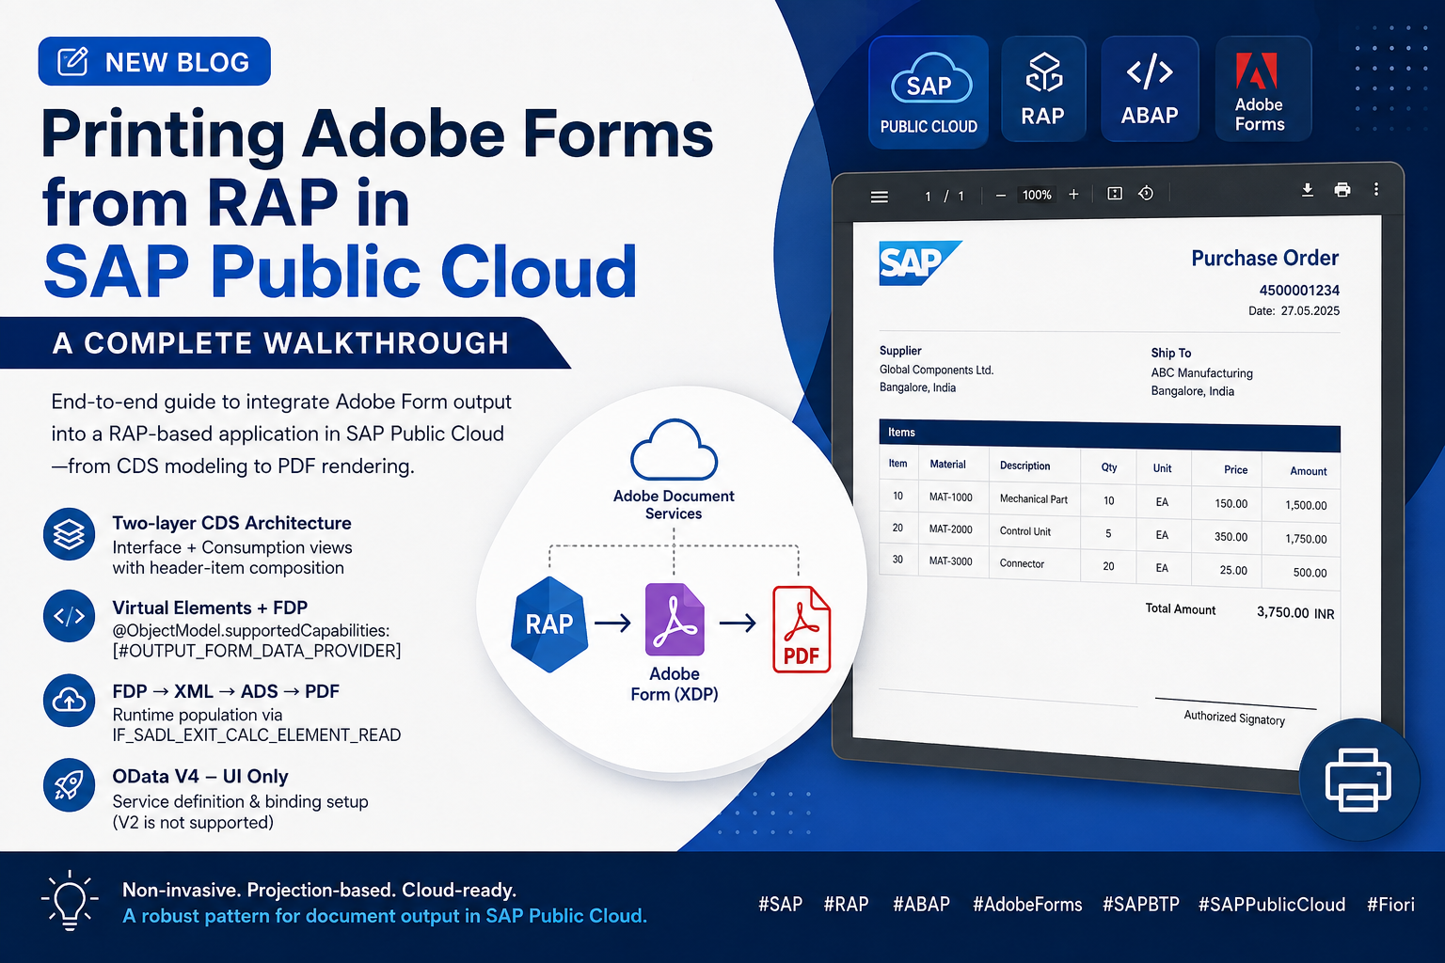Click the #SAPPublicCloud hashtag
This screenshot has height=963, width=1445.
(1272, 905)
